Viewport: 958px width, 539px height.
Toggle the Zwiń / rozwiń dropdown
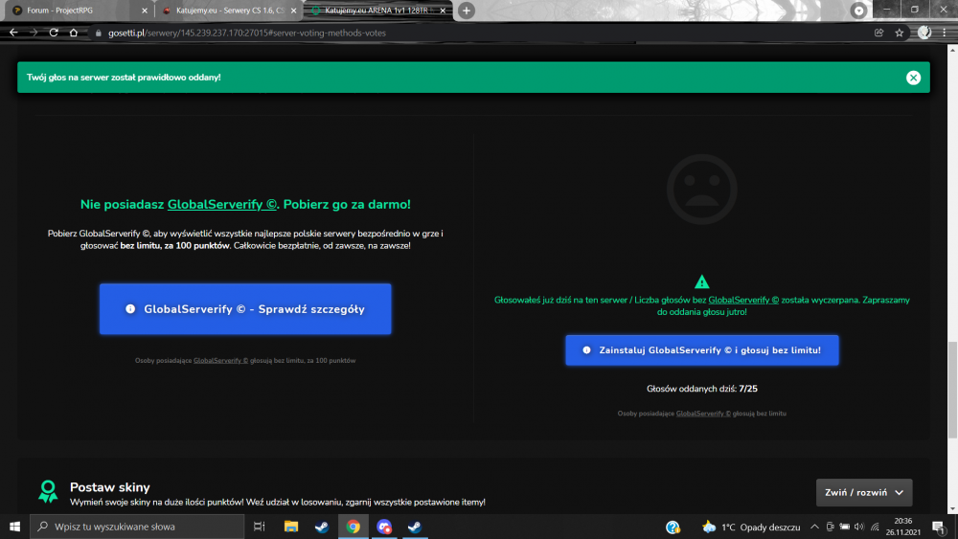[864, 493]
